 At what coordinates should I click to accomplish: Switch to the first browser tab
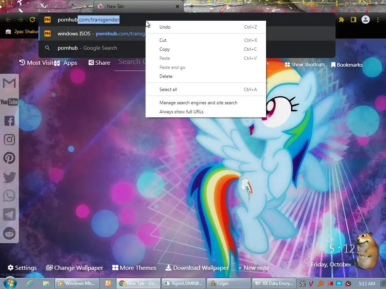47,6
